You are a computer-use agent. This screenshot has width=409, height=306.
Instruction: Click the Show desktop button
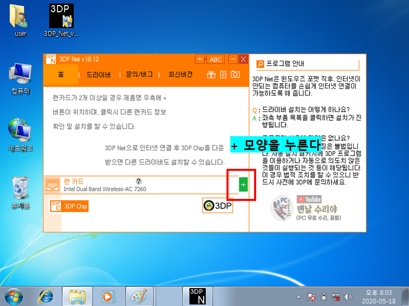click(405, 296)
